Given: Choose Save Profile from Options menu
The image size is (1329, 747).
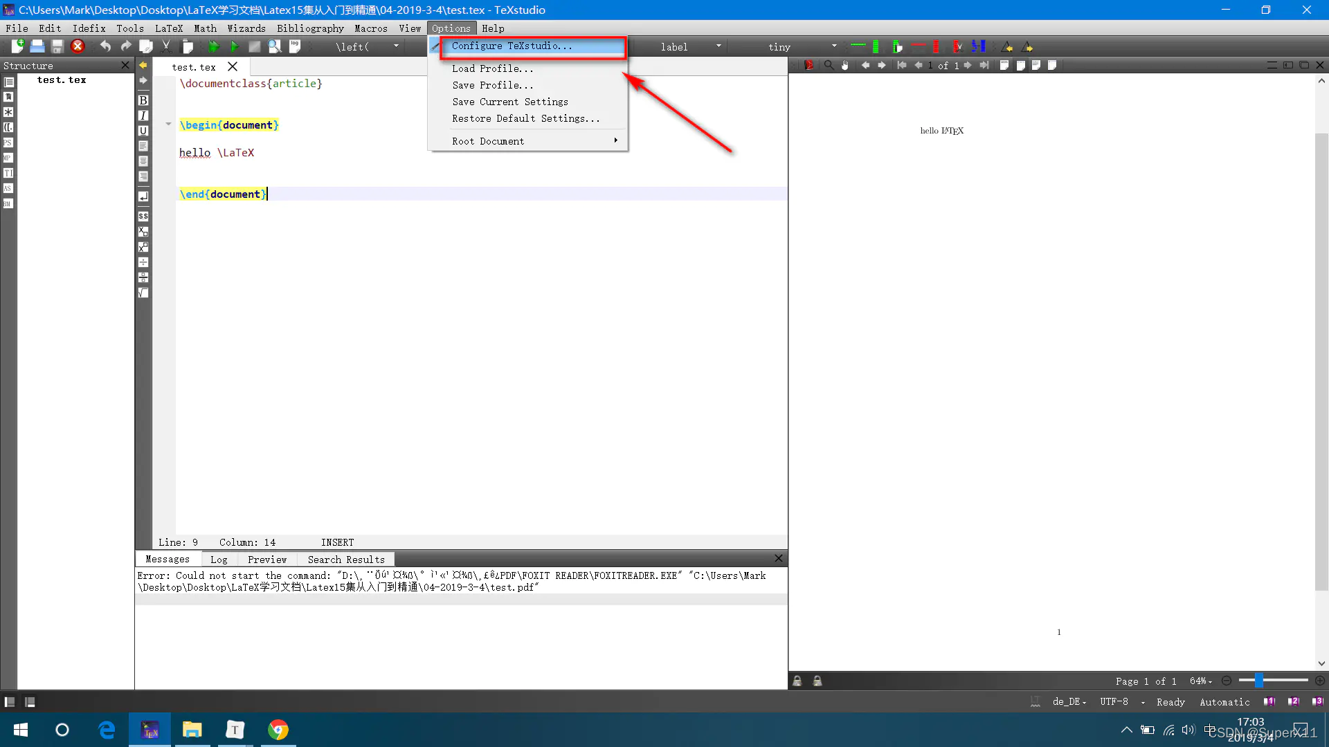Looking at the screenshot, I should 528,85.
